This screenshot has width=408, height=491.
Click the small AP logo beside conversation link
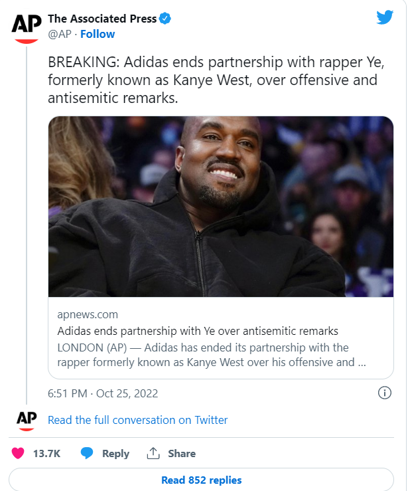(27, 420)
